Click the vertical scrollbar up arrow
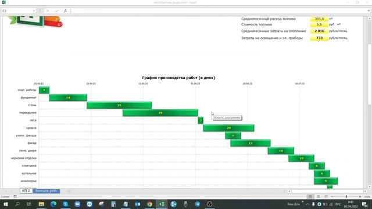 (x=370, y=18)
